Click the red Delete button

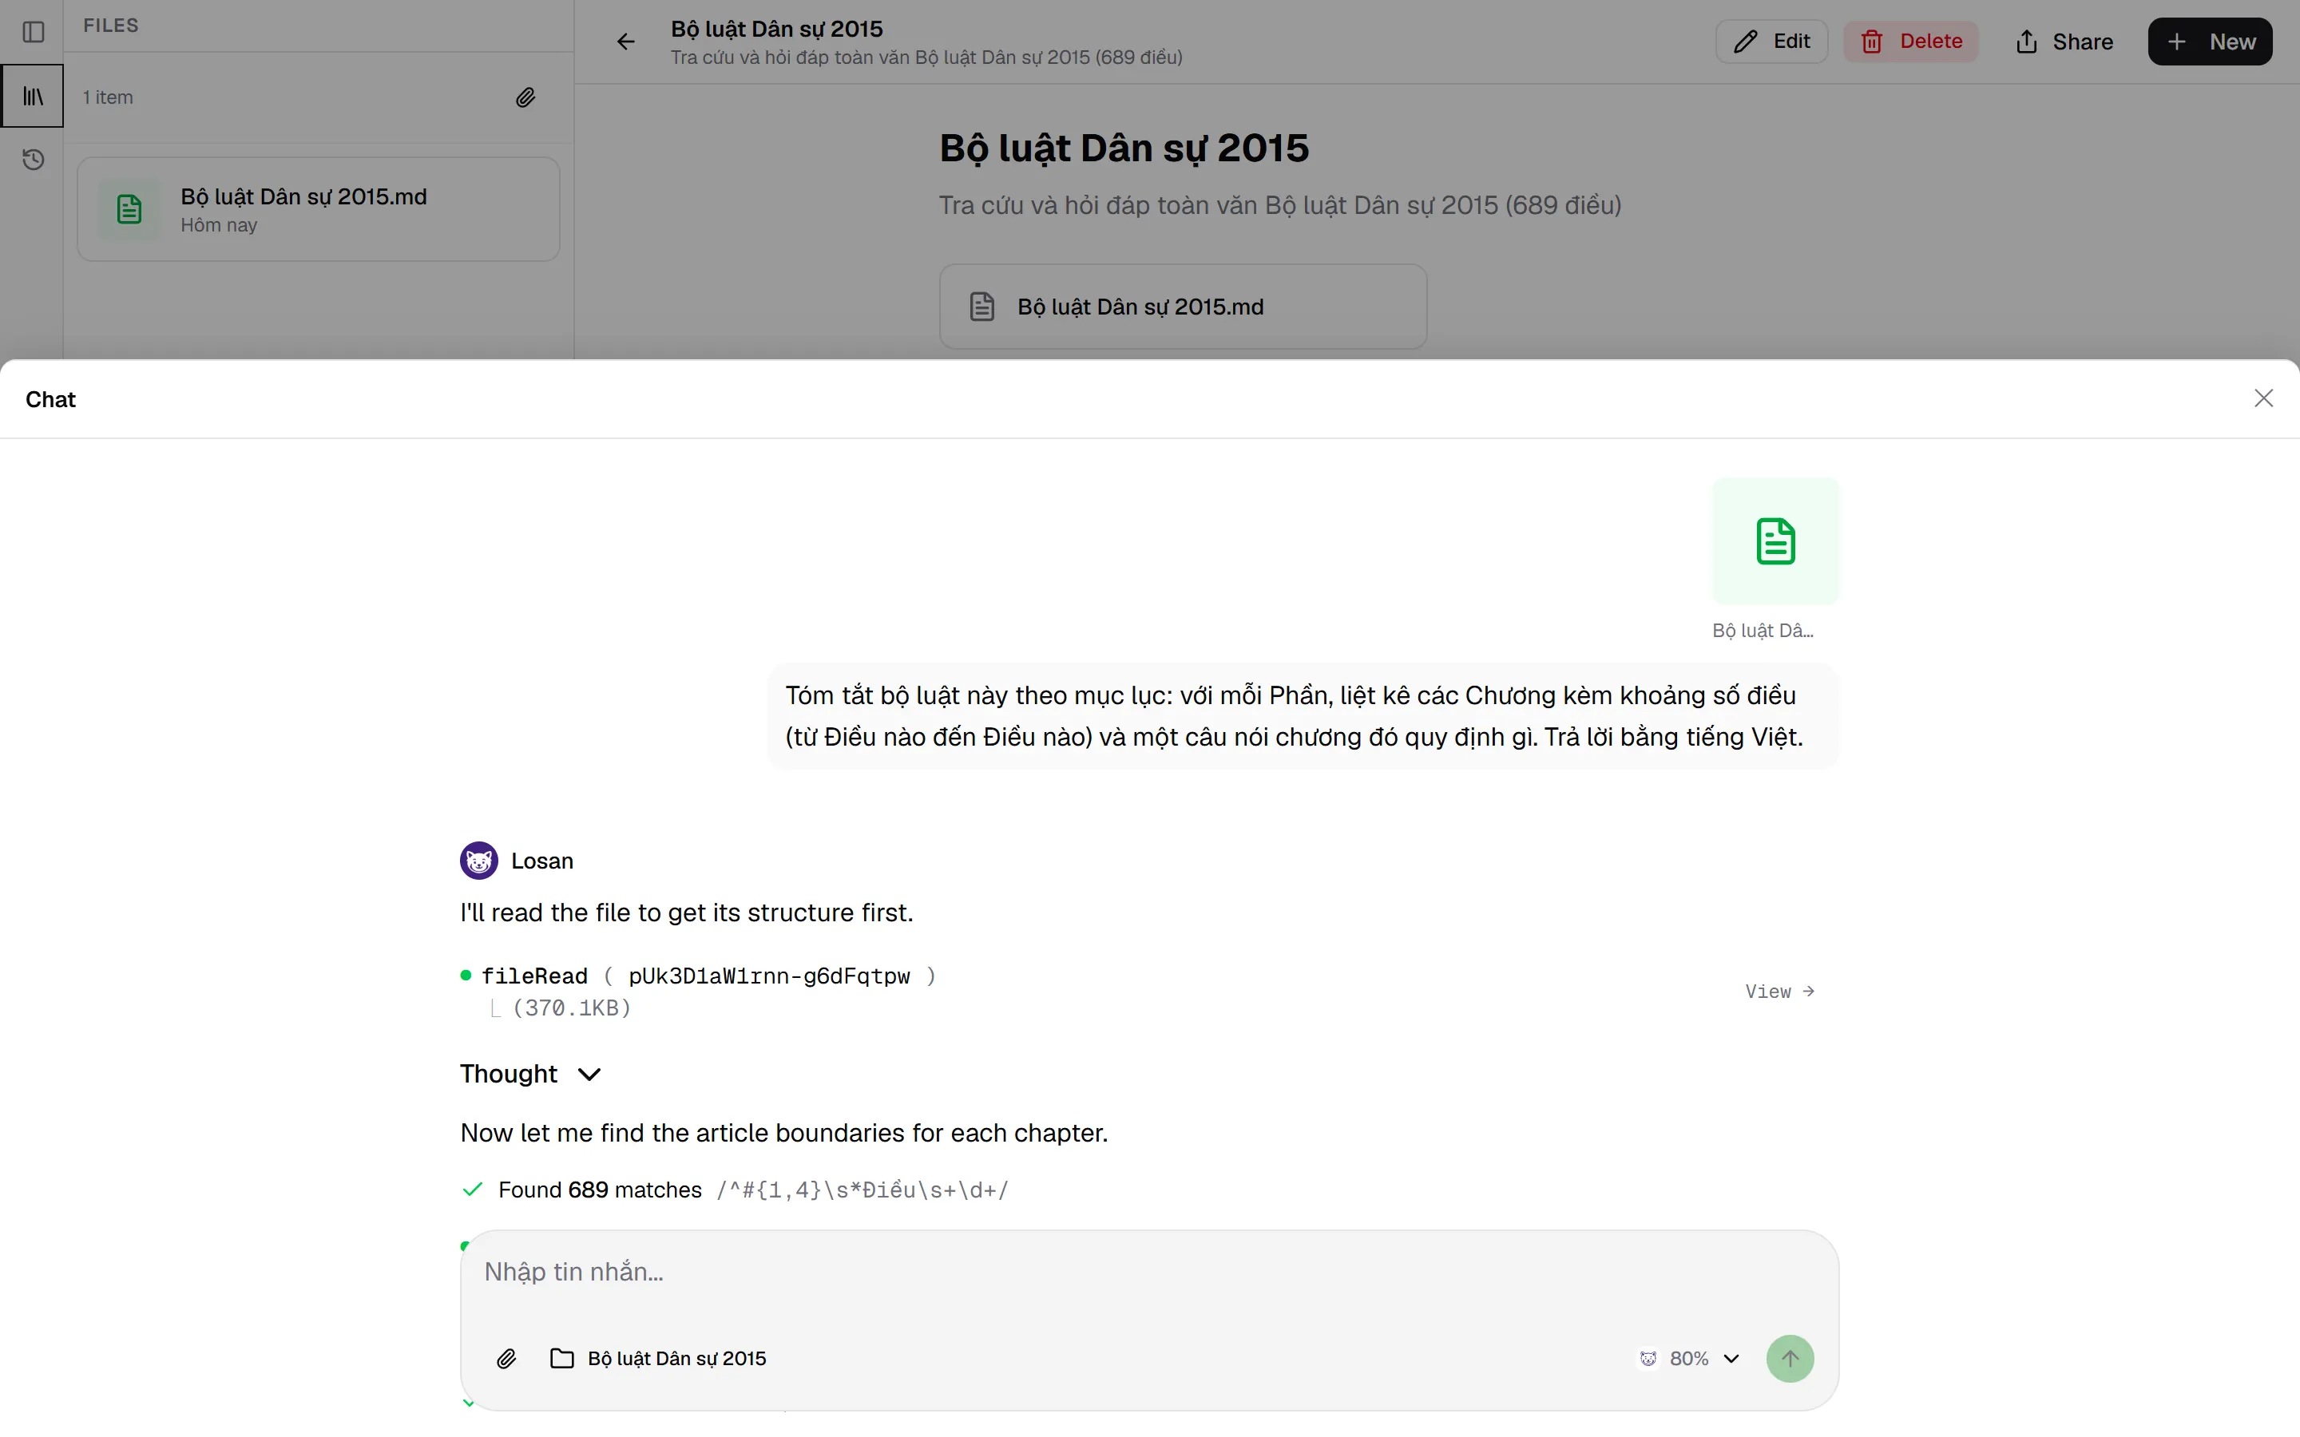[1910, 42]
